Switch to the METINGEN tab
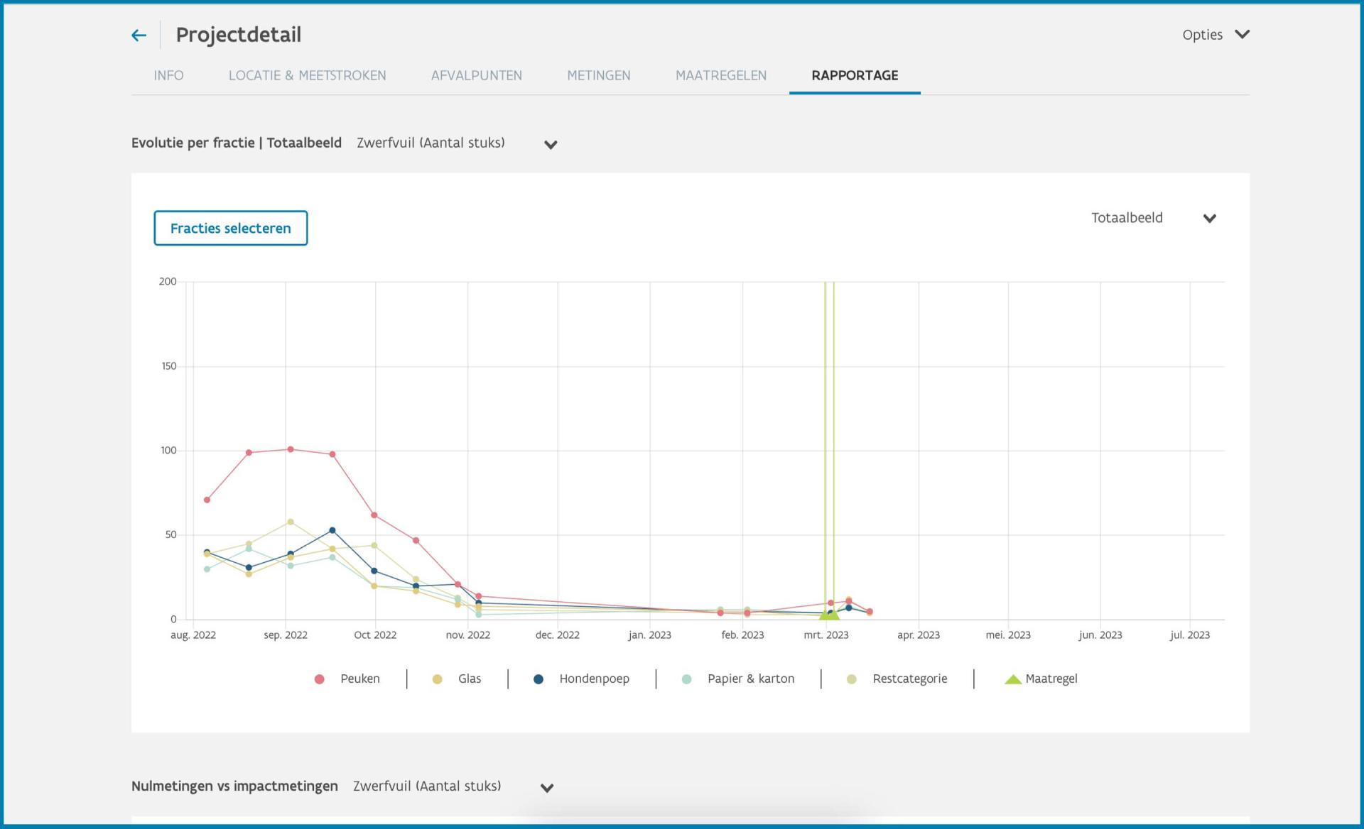This screenshot has height=829, width=1364. (x=598, y=75)
